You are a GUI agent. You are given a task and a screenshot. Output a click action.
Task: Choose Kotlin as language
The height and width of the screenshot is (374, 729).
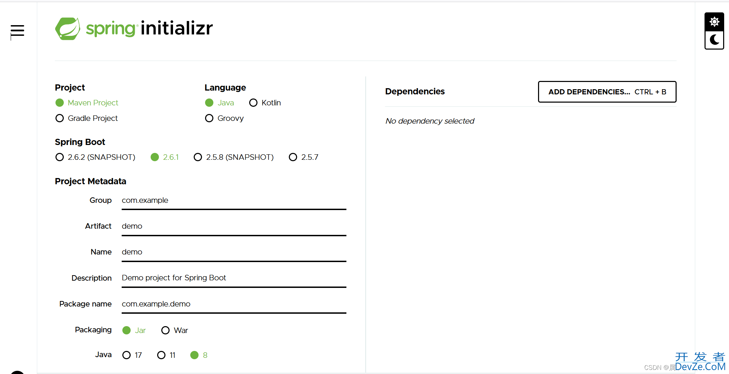click(x=265, y=103)
